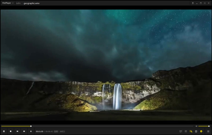The width and height of the screenshot is (212, 135).
Task: Open the PotPlayer main menu dropdown
Action: click(x=8, y=3)
